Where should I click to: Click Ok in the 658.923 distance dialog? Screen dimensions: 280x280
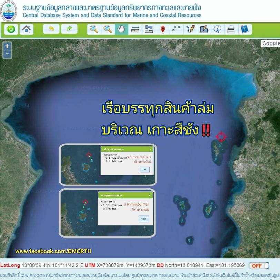tap(144, 169)
